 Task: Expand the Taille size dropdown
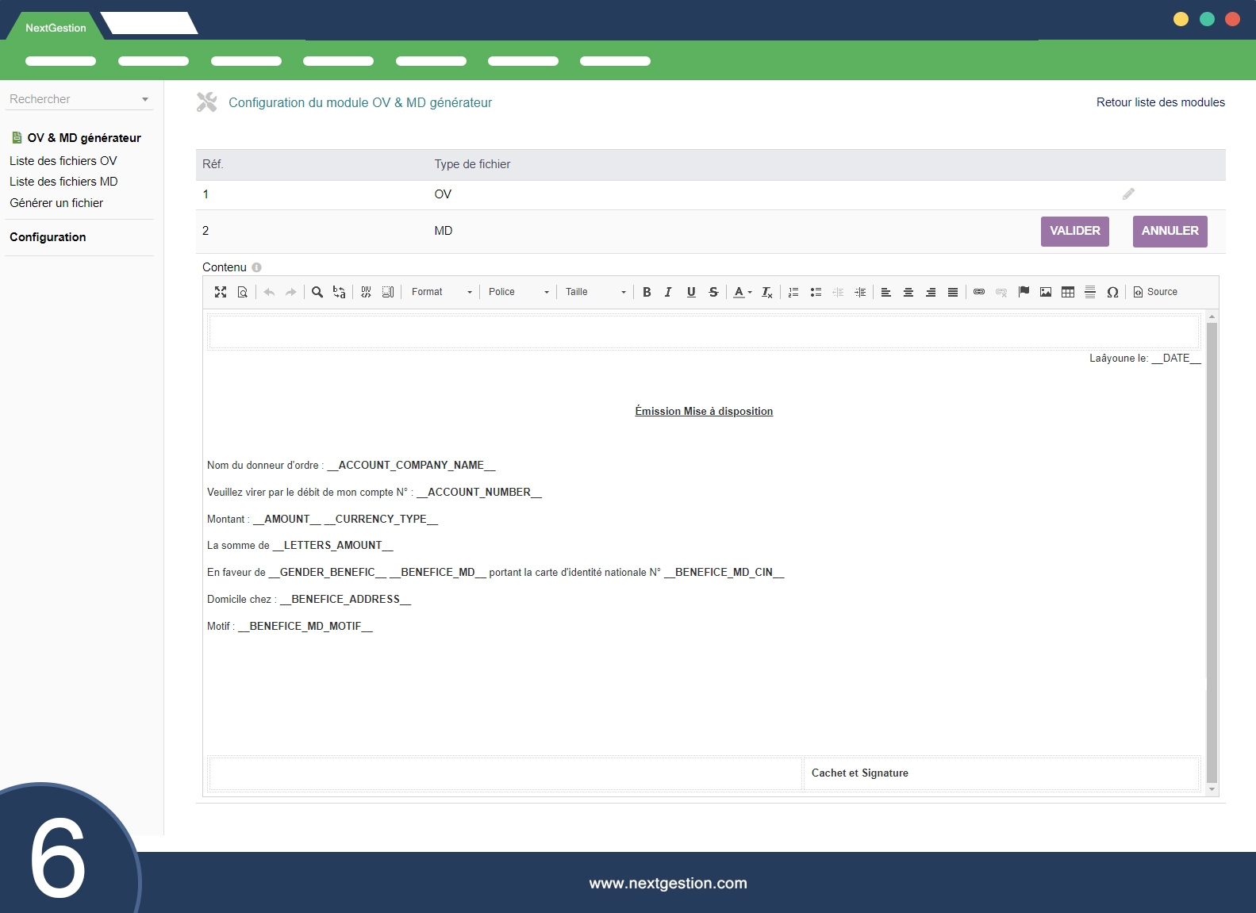595,292
